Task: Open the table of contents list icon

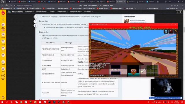Action: (x=35, y=21)
